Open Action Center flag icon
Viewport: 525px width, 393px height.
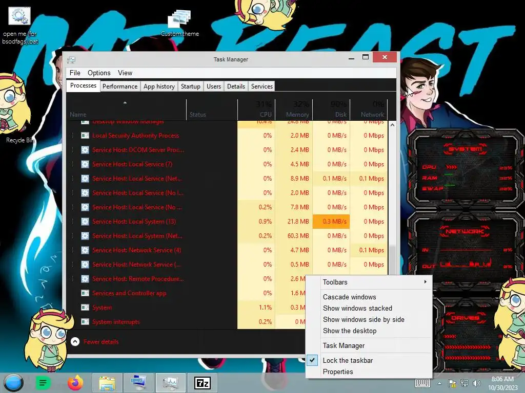click(x=452, y=383)
